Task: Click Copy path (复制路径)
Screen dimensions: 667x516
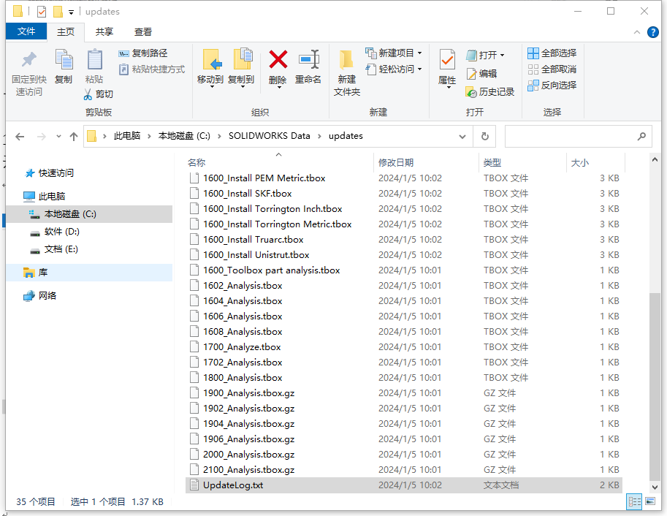Action: coord(143,53)
